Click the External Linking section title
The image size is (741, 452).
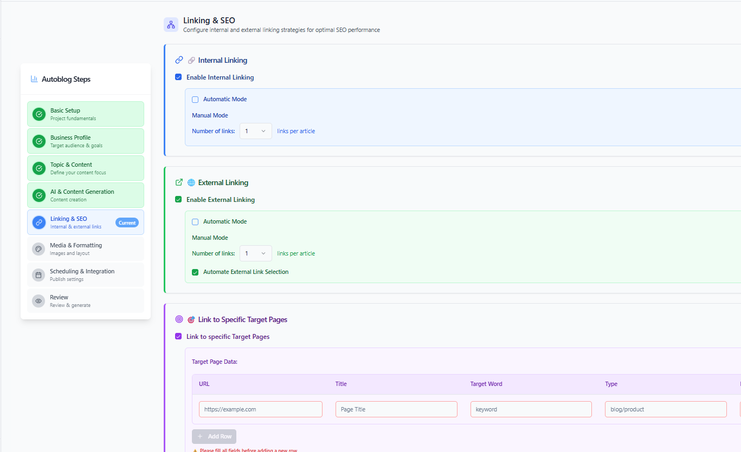click(223, 182)
